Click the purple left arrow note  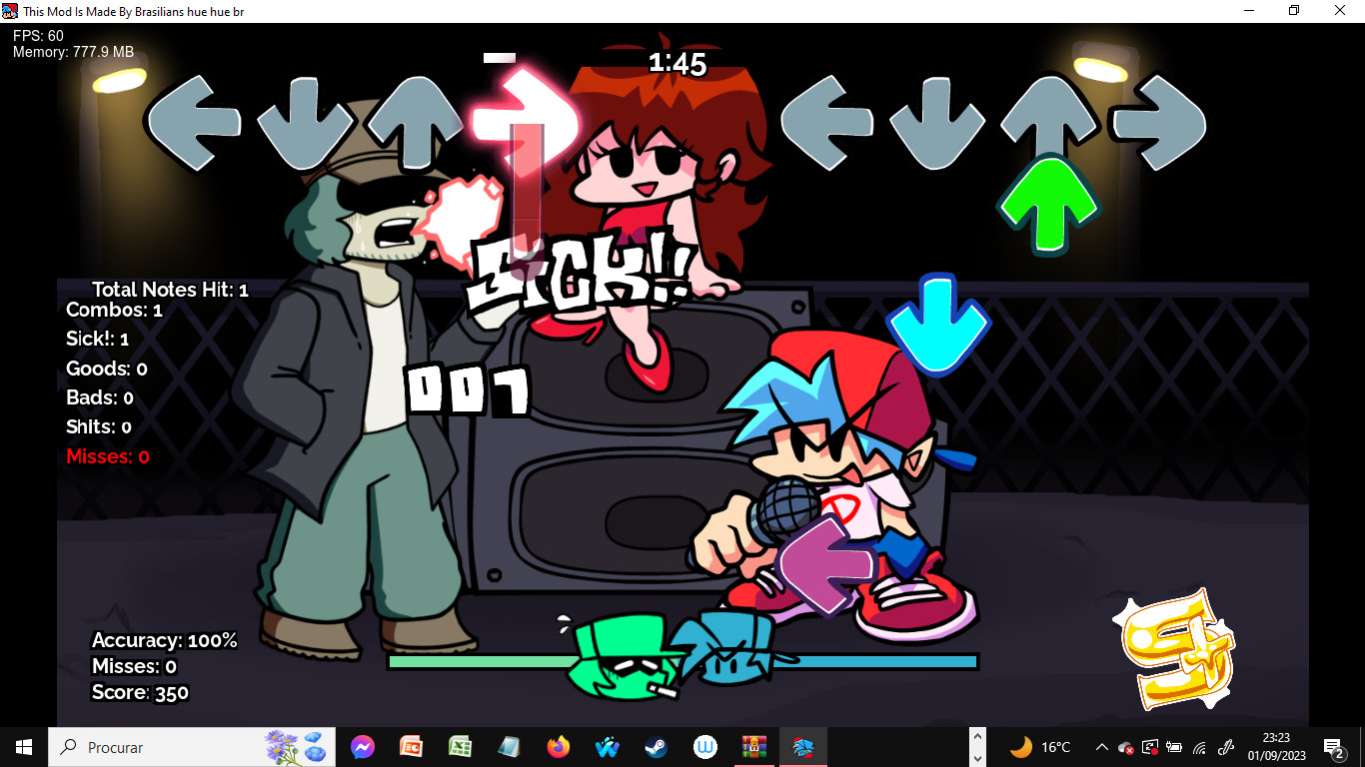coord(825,564)
